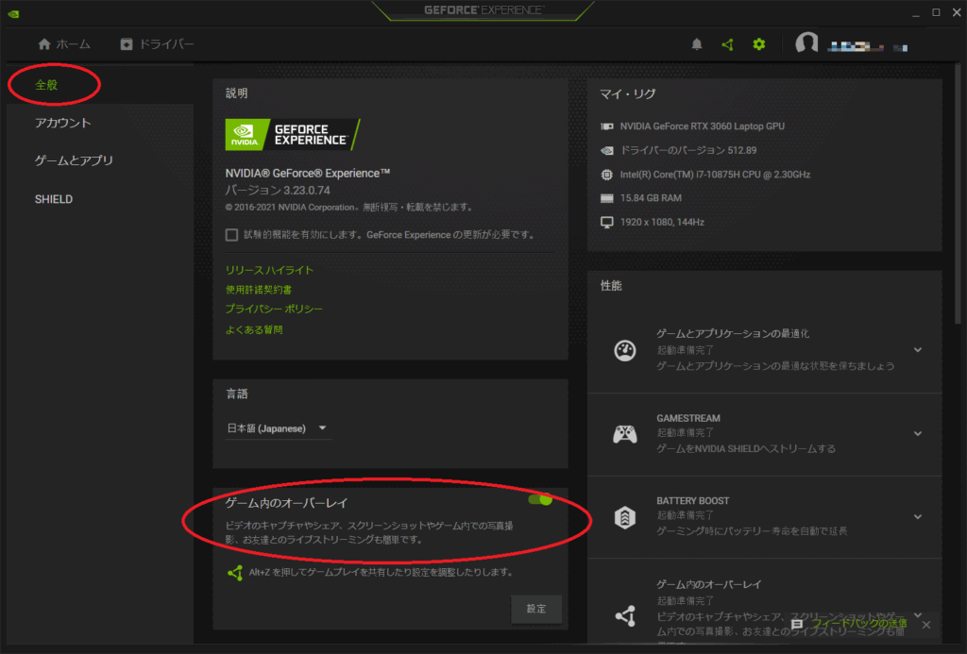This screenshot has width=967, height=654.
Task: Click the speedometer optimization icon
Action: coord(625,350)
